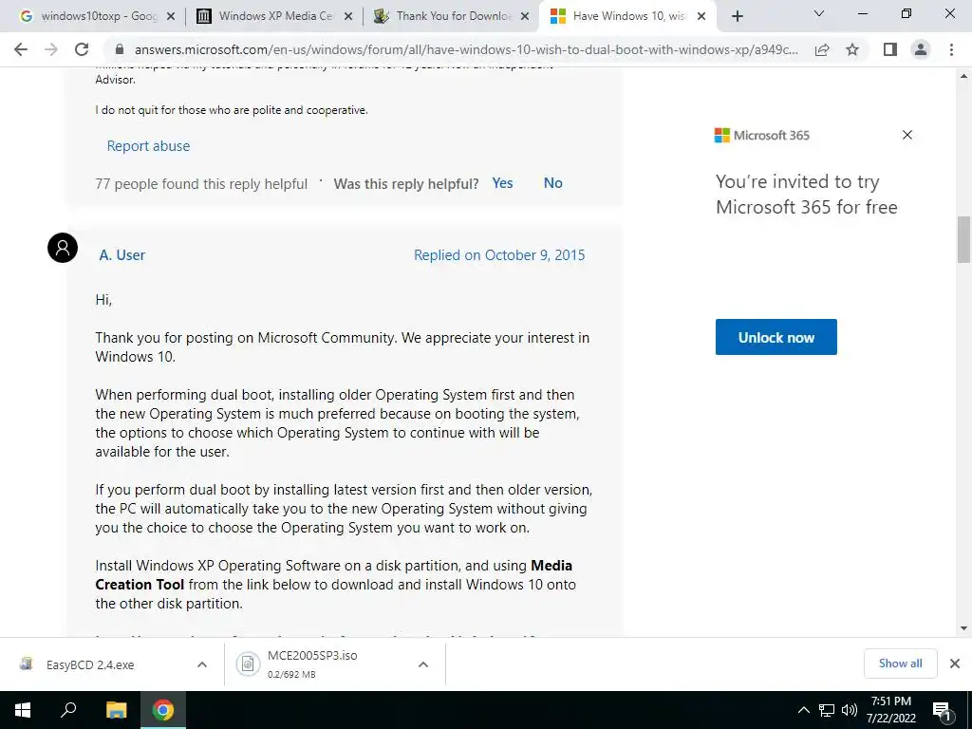Expand options for EasyBCD 2.4.exe download
Image resolution: width=972 pixels, height=729 pixels.
[202, 664]
